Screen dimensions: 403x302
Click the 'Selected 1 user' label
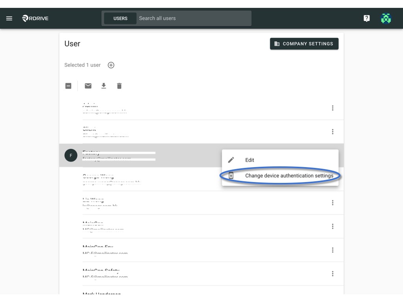tap(83, 65)
